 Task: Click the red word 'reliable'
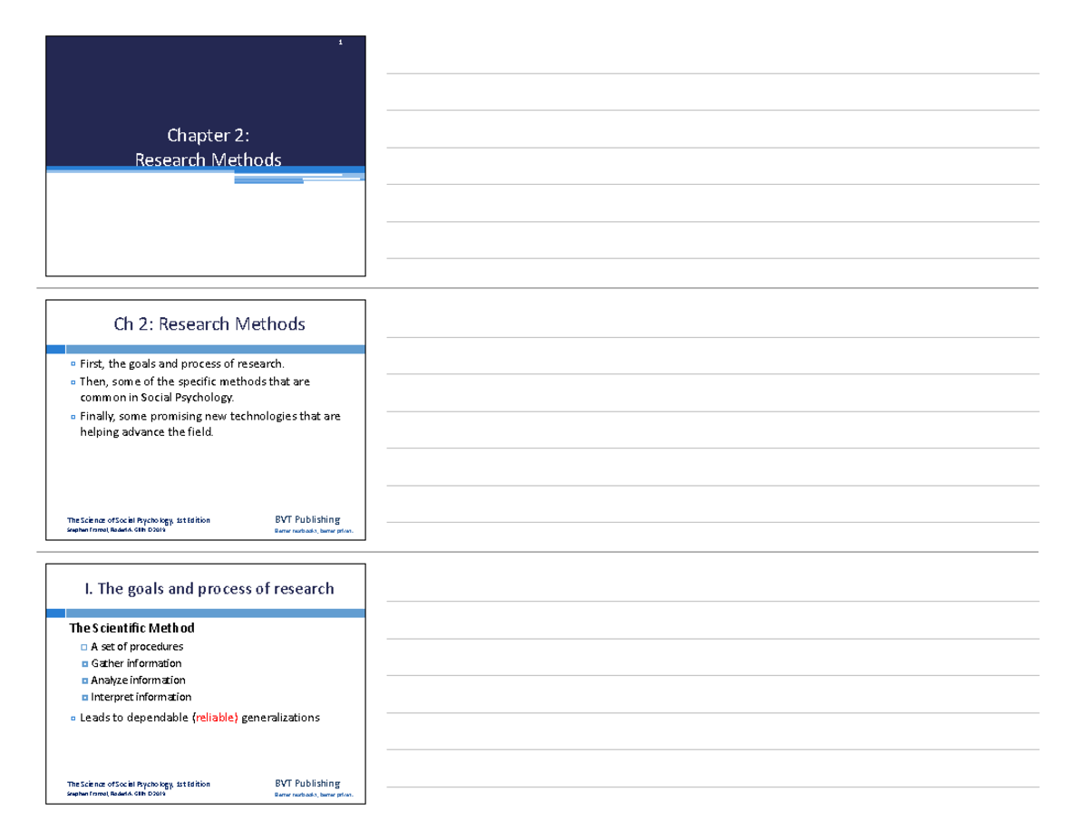(x=216, y=718)
